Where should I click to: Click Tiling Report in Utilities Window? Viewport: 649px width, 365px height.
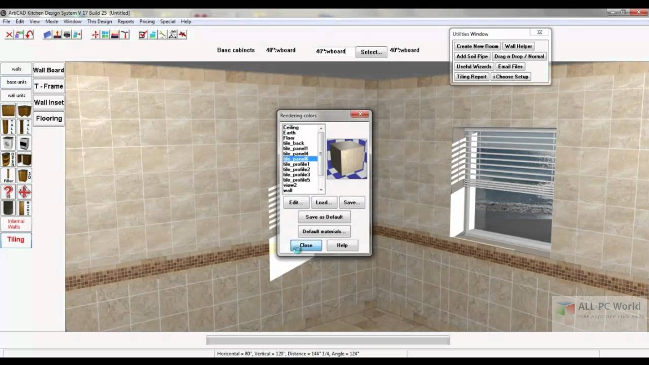click(471, 77)
